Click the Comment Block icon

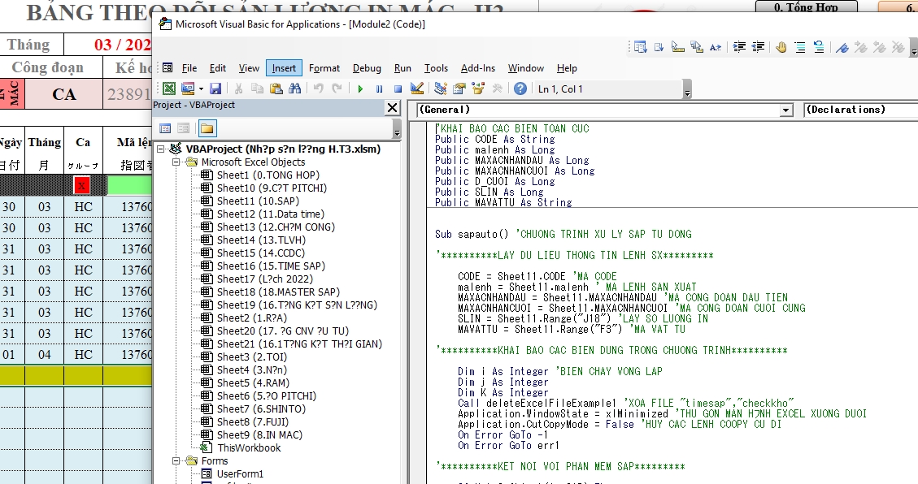coord(800,47)
